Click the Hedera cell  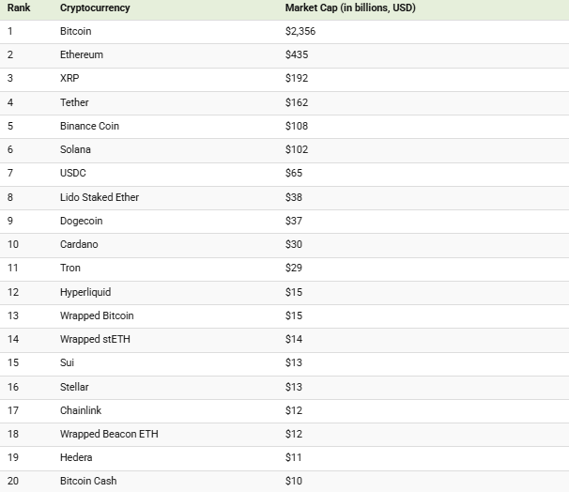pos(76,457)
